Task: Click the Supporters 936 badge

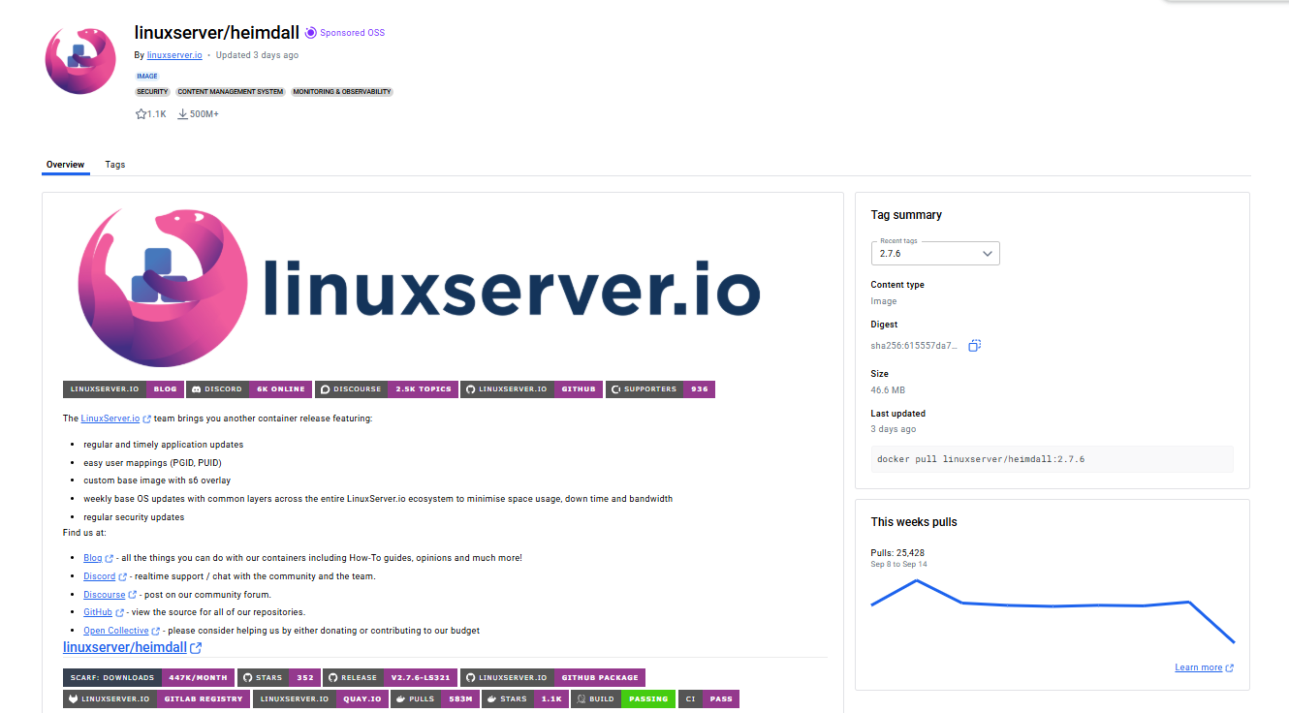Action: (x=660, y=389)
